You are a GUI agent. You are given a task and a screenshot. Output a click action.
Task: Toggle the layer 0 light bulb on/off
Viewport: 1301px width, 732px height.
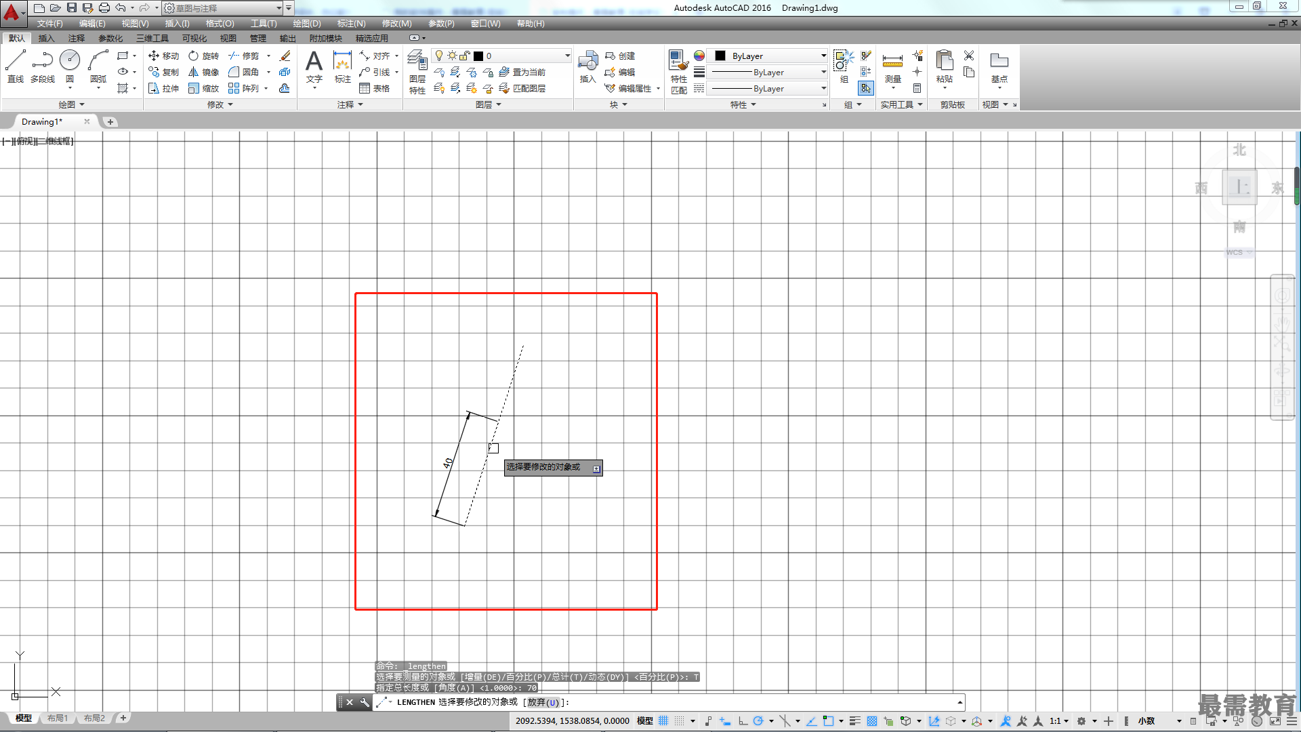[439, 56]
